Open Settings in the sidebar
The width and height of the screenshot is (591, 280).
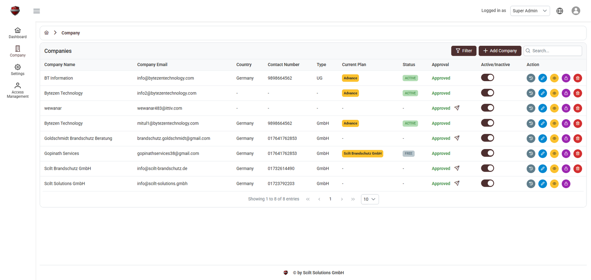click(18, 70)
